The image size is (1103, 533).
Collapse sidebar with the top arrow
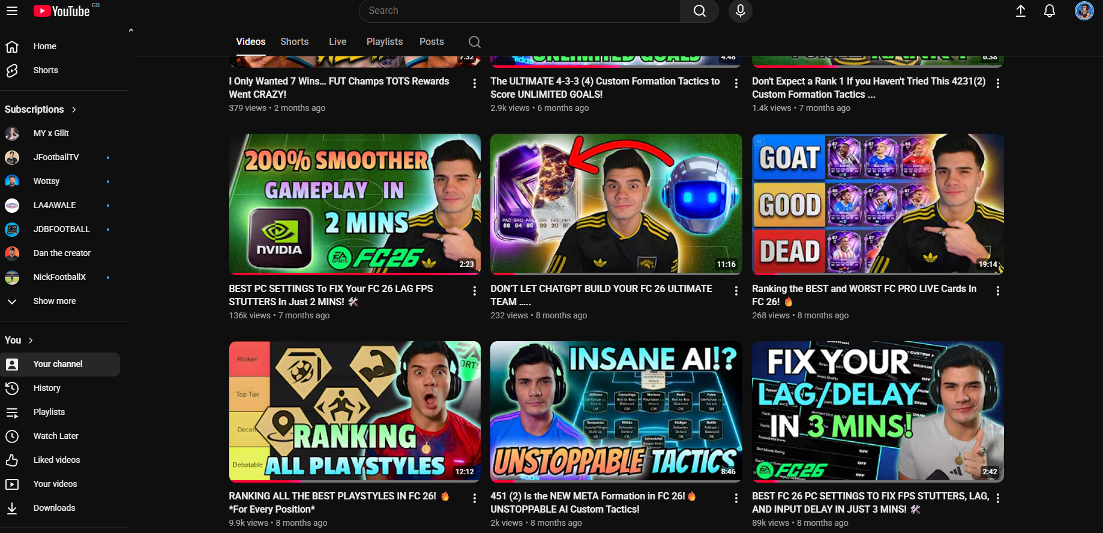pos(131,30)
